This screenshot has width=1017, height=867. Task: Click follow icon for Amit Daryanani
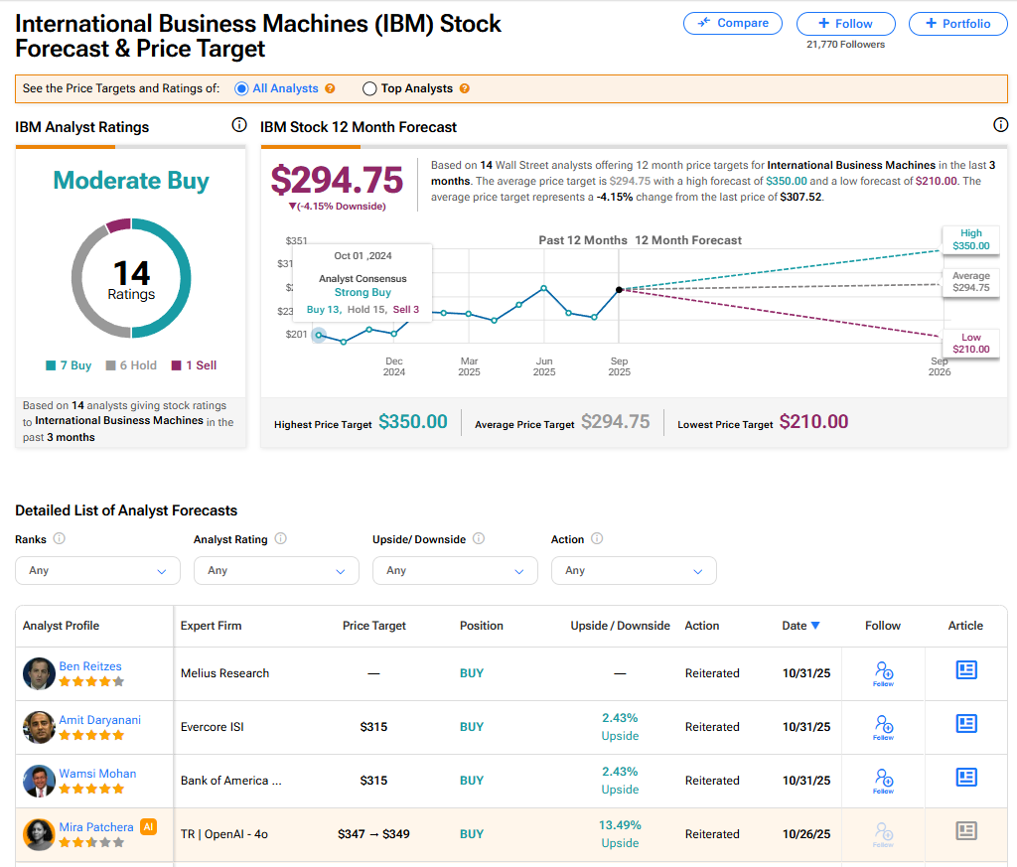[883, 726]
